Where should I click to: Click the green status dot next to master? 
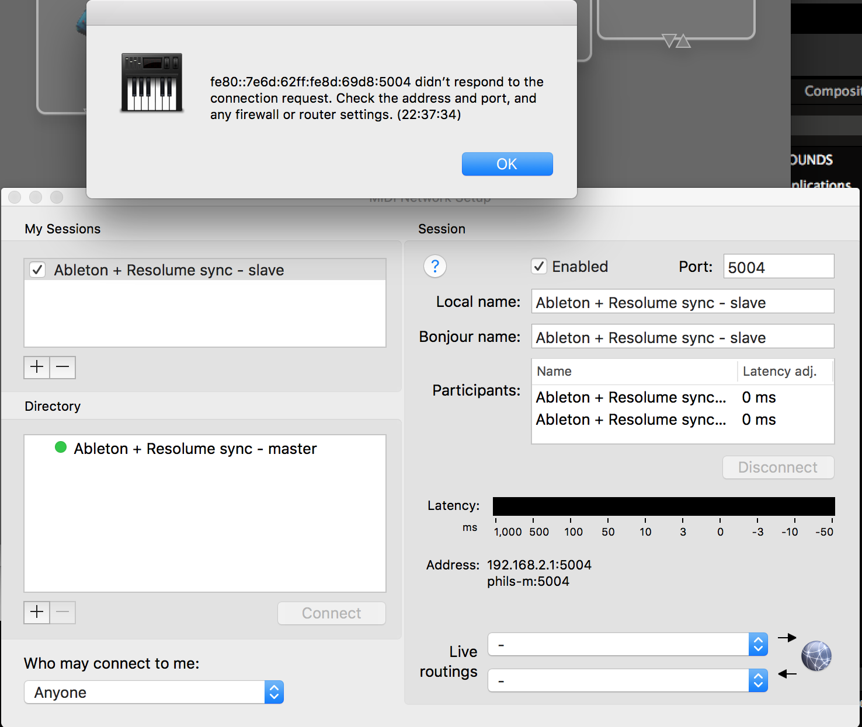(61, 448)
